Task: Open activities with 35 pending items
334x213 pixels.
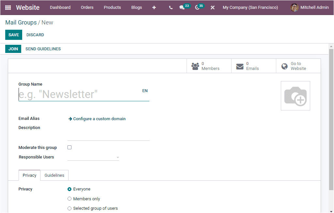Action: [198, 7]
